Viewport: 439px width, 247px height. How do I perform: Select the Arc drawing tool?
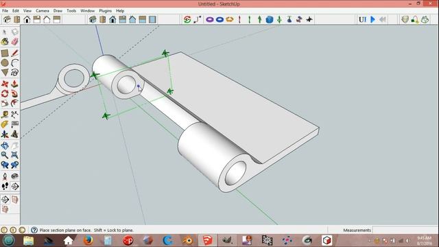tap(14, 62)
